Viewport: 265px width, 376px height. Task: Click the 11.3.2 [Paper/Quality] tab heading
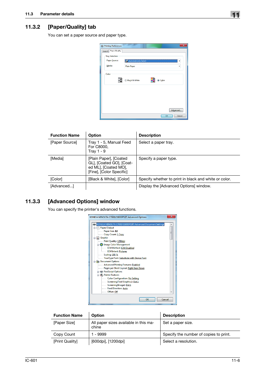click(61, 27)
